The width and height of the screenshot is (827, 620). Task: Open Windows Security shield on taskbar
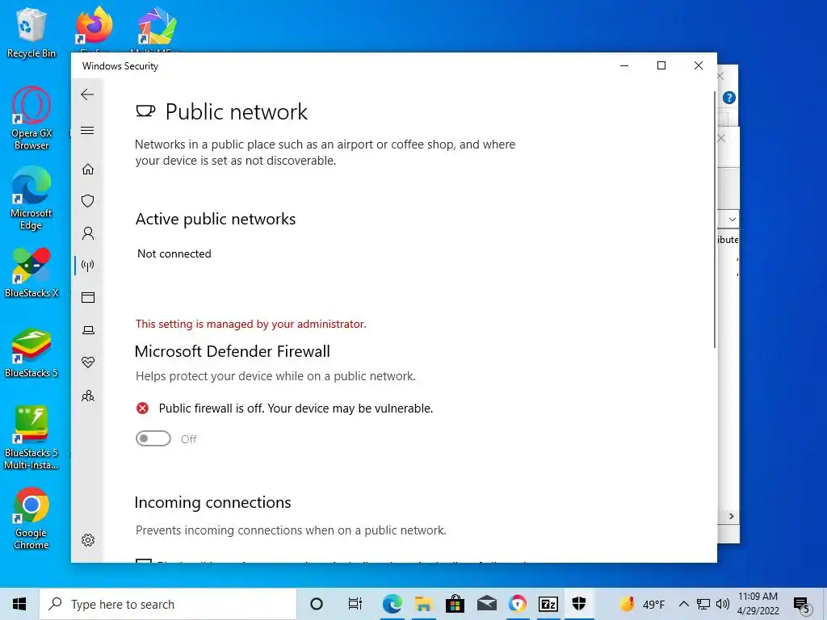pyautogui.click(x=579, y=604)
